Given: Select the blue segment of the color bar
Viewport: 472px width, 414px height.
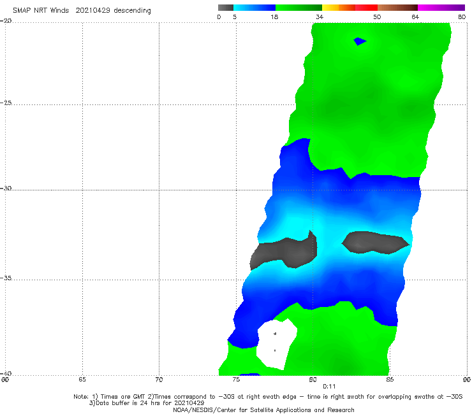Looking at the screenshot, I should point(254,8).
